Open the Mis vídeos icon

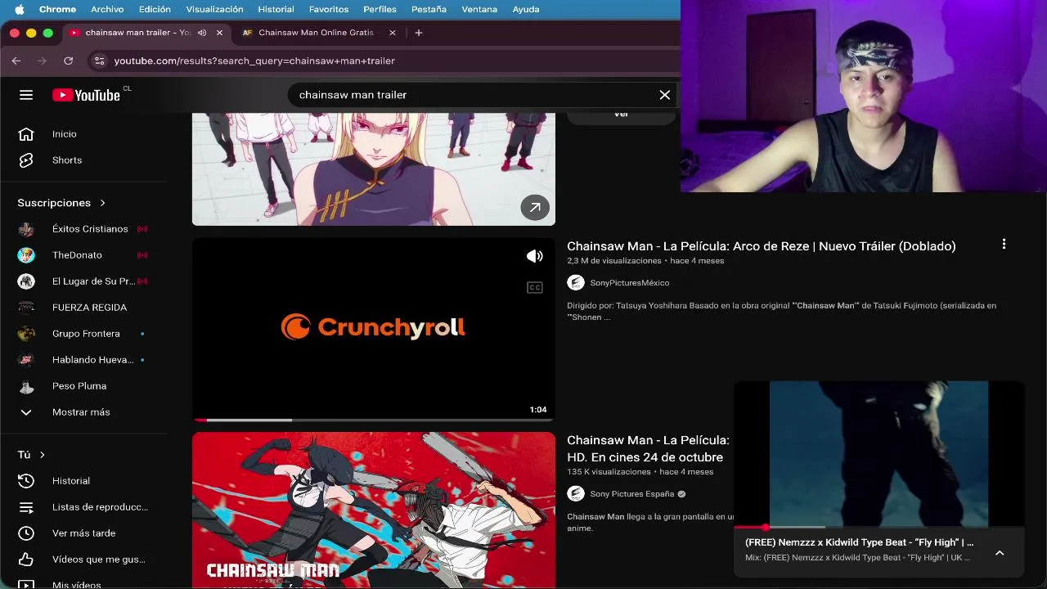(26, 584)
